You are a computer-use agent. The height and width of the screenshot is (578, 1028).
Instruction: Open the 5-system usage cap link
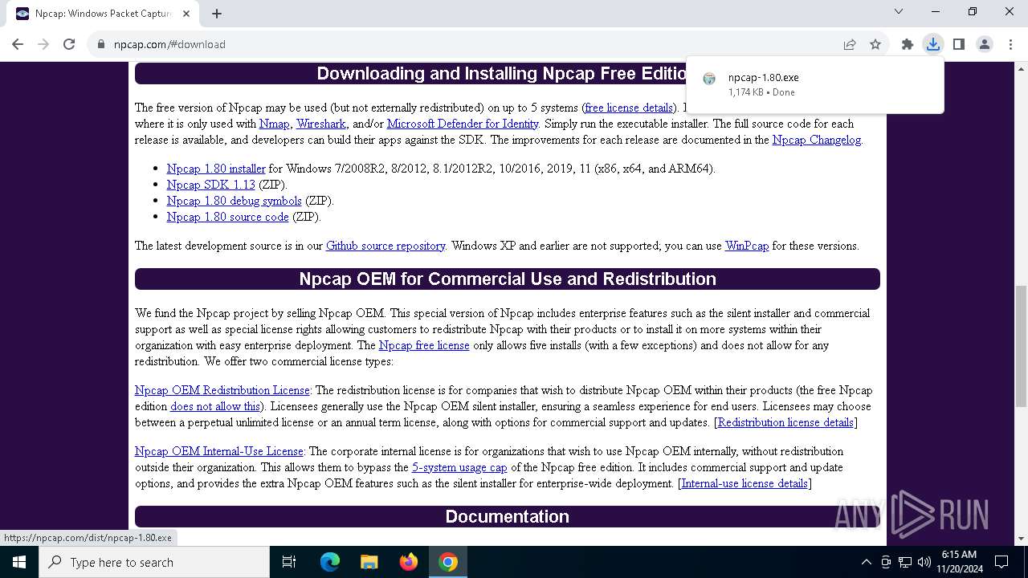click(459, 467)
